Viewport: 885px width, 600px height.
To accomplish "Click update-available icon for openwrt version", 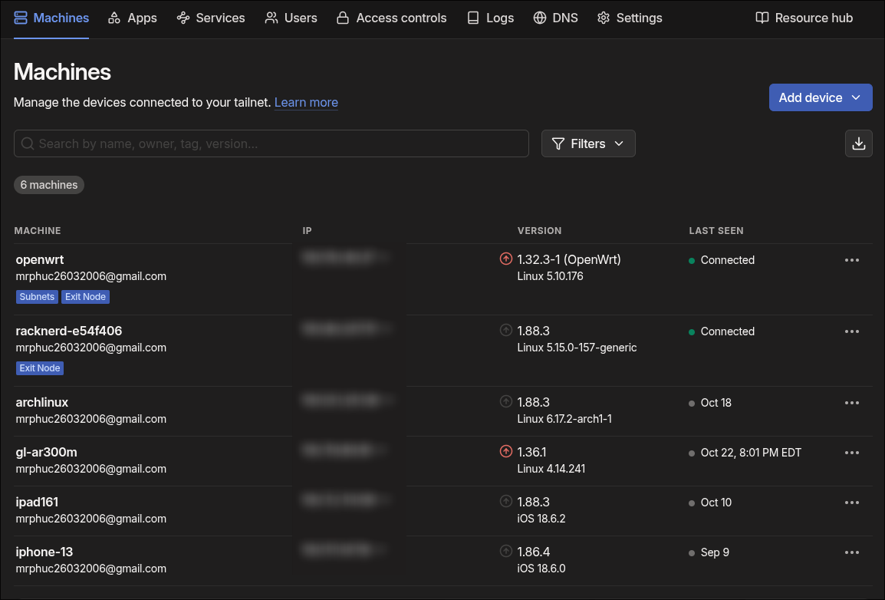I will (x=506, y=259).
